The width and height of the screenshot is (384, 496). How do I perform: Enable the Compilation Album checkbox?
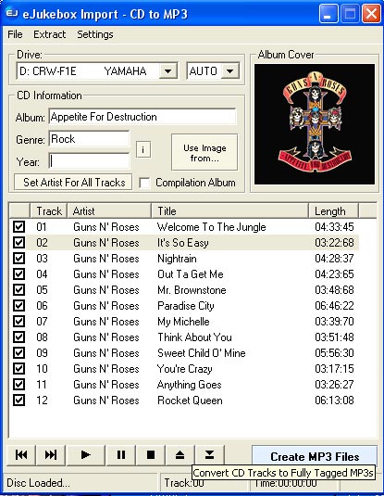pos(144,183)
